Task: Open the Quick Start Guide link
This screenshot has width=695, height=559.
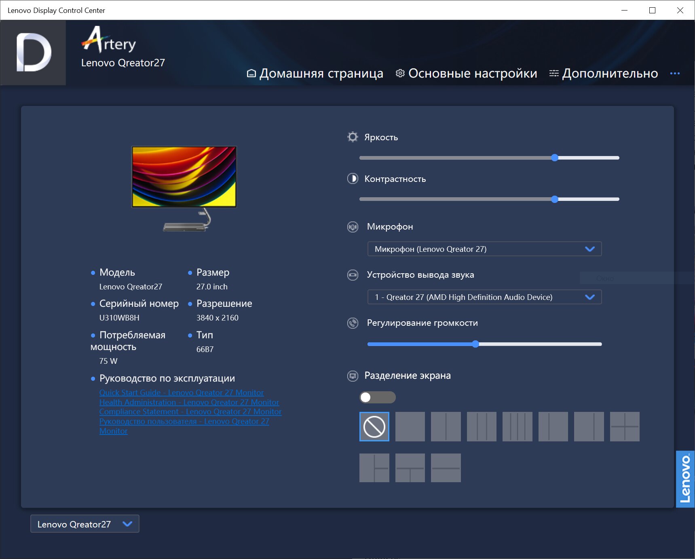Action: [182, 392]
